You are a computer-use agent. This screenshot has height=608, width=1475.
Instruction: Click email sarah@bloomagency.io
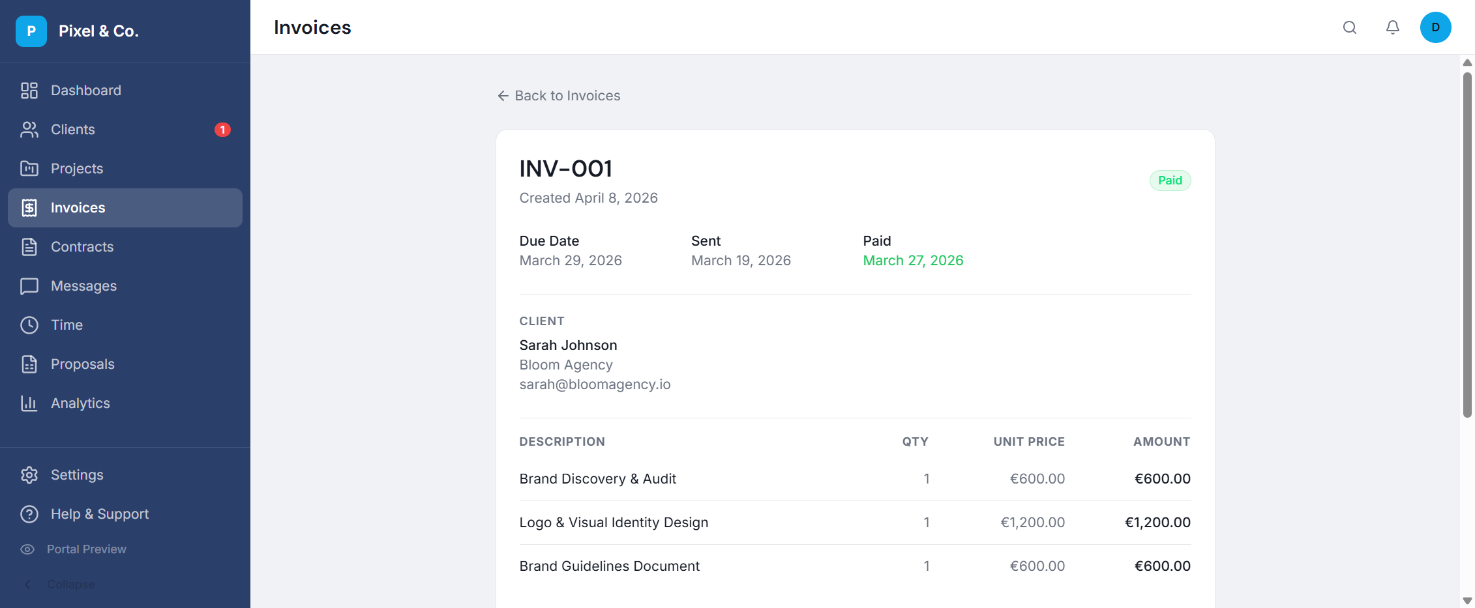tap(595, 384)
